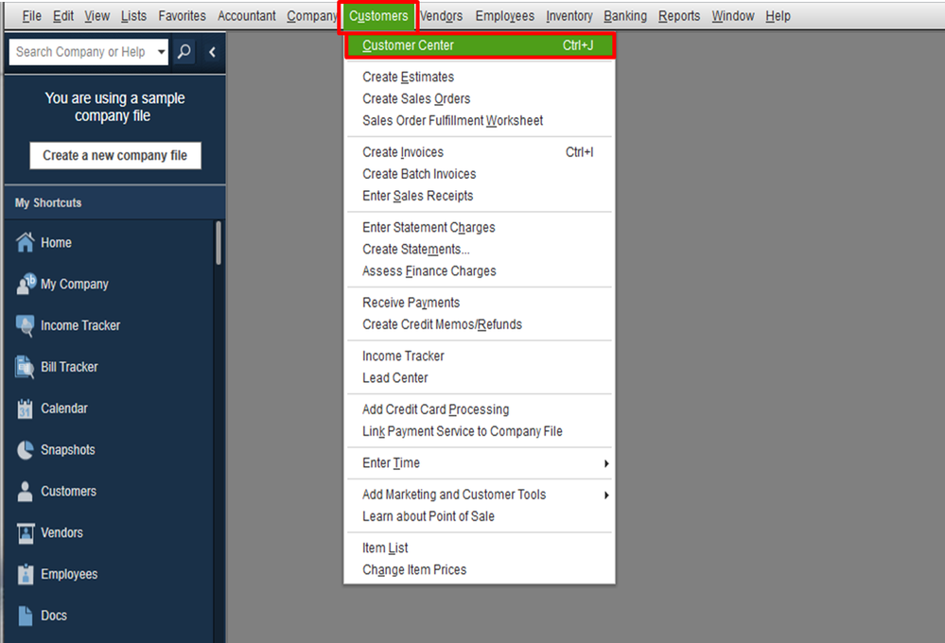Screen dimensions: 945x643
Task: Click the Calendar shortcut label
Action: (64, 408)
